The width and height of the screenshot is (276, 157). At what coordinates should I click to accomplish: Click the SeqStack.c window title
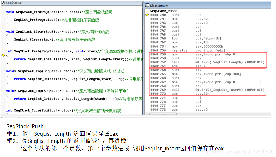click(x=14, y=3)
